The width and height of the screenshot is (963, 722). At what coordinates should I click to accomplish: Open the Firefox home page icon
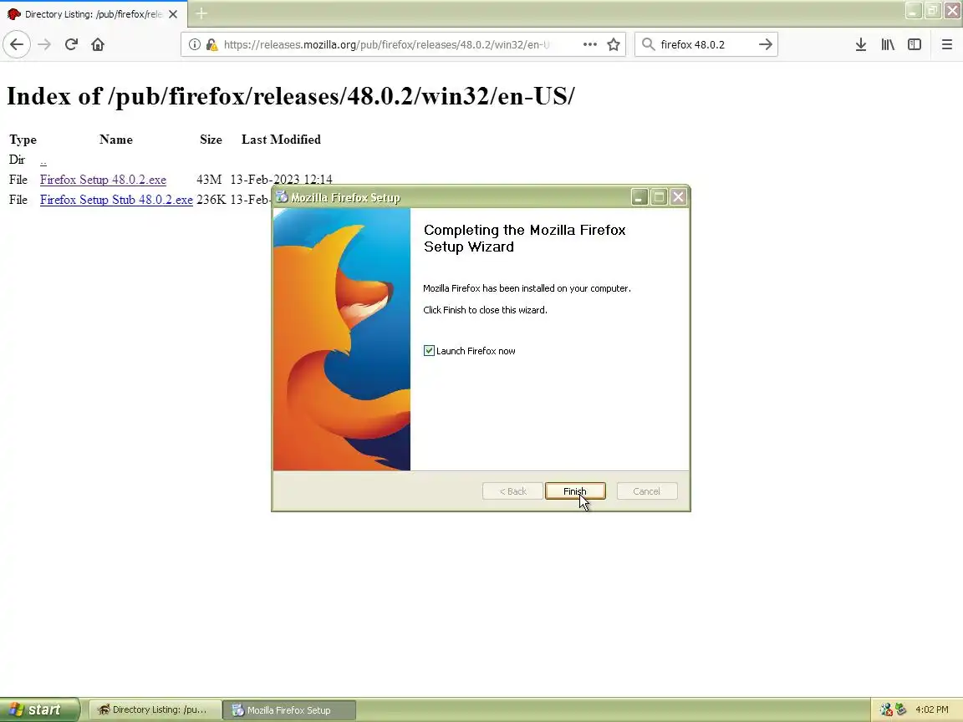[98, 44]
